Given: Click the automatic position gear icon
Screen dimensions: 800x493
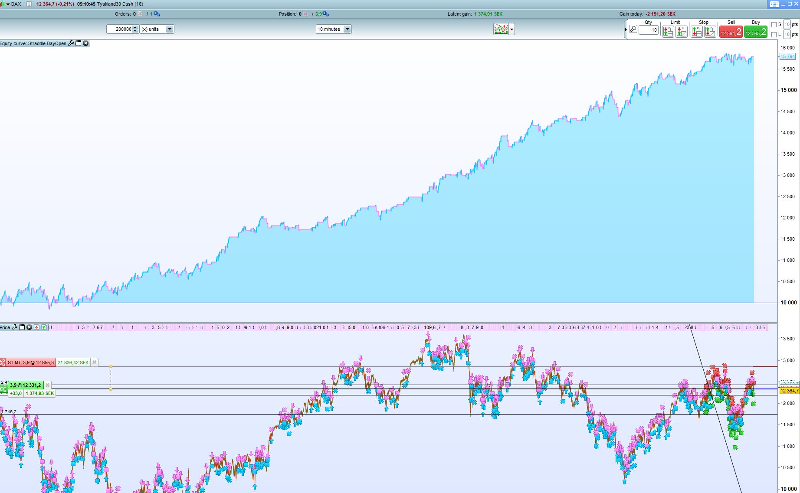Looking at the screenshot, I should coord(325,14).
